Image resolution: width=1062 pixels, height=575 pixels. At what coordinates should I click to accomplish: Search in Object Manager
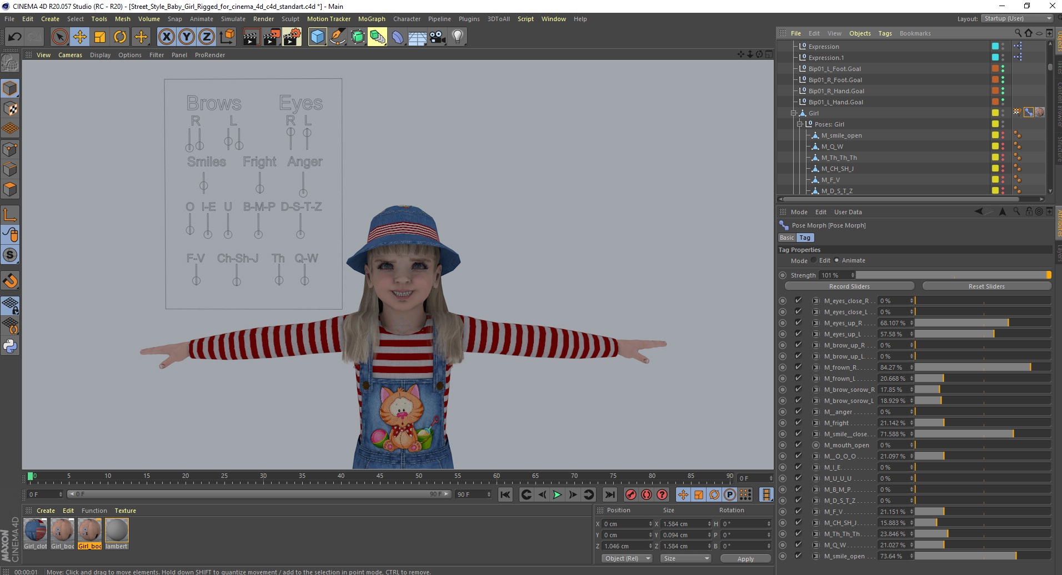pos(1018,33)
